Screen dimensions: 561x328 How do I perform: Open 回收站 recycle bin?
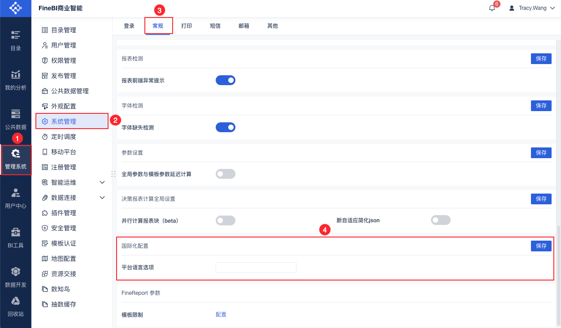(16, 306)
